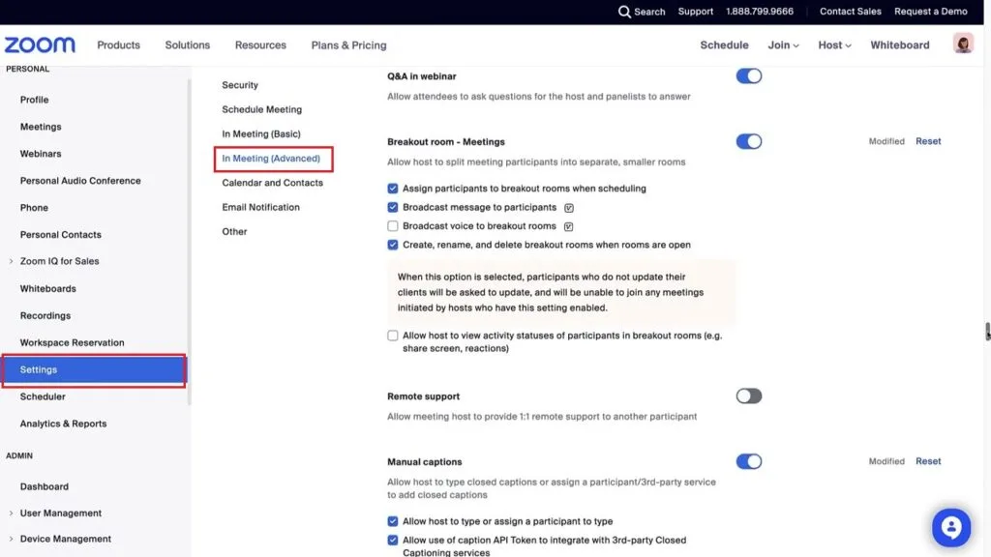The width and height of the screenshot is (991, 557).
Task: Disable the Q&A in webinar toggle
Action: (x=748, y=76)
